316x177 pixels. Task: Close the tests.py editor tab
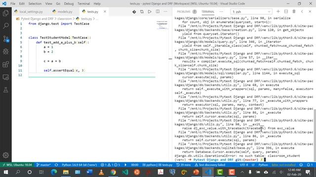(x=105, y=12)
